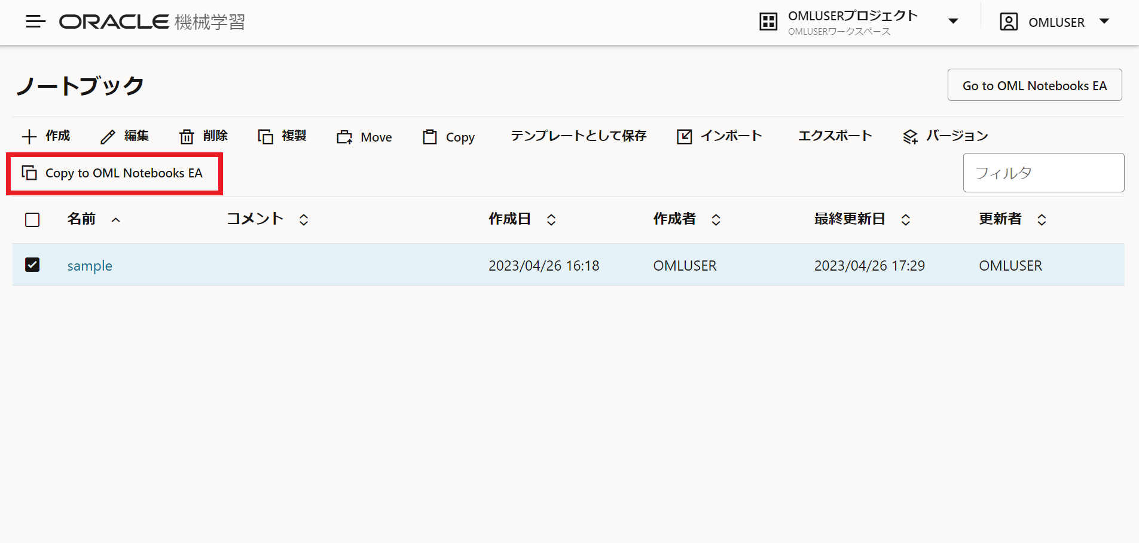Viewport: 1139px width, 543px height.
Task: Click the ORACLE 機械学習 logo
Action: click(x=152, y=22)
